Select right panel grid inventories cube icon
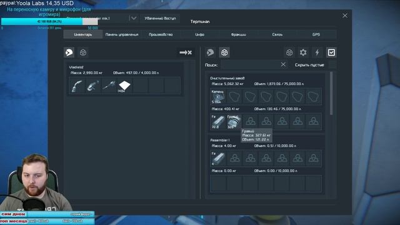400x225 pixels. pyautogui.click(x=224, y=52)
